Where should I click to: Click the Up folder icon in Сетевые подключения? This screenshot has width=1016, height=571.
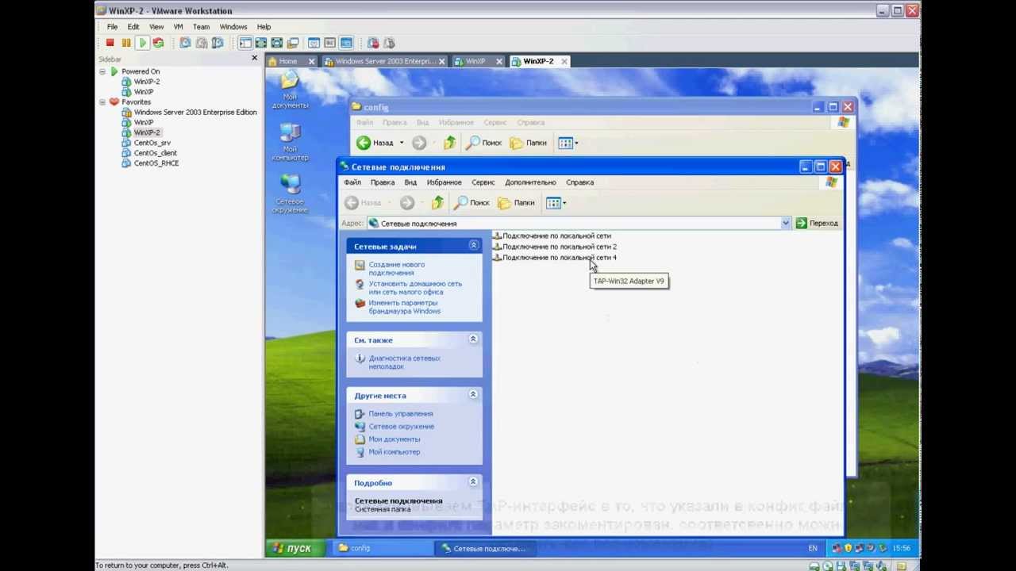(437, 203)
